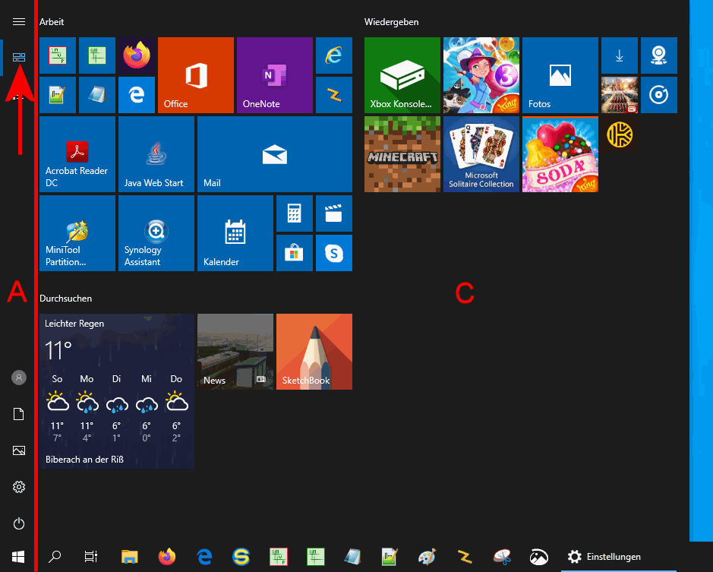Expand the Start menu hamburger navigation
The height and width of the screenshot is (572, 713).
(19, 23)
